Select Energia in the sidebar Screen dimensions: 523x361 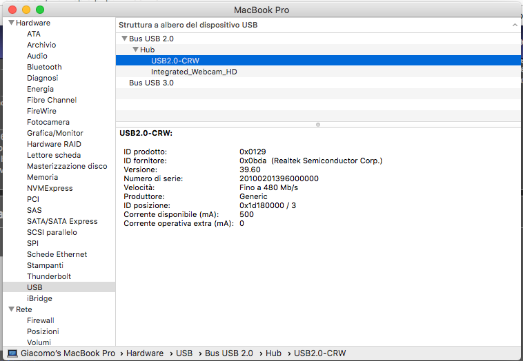40,89
